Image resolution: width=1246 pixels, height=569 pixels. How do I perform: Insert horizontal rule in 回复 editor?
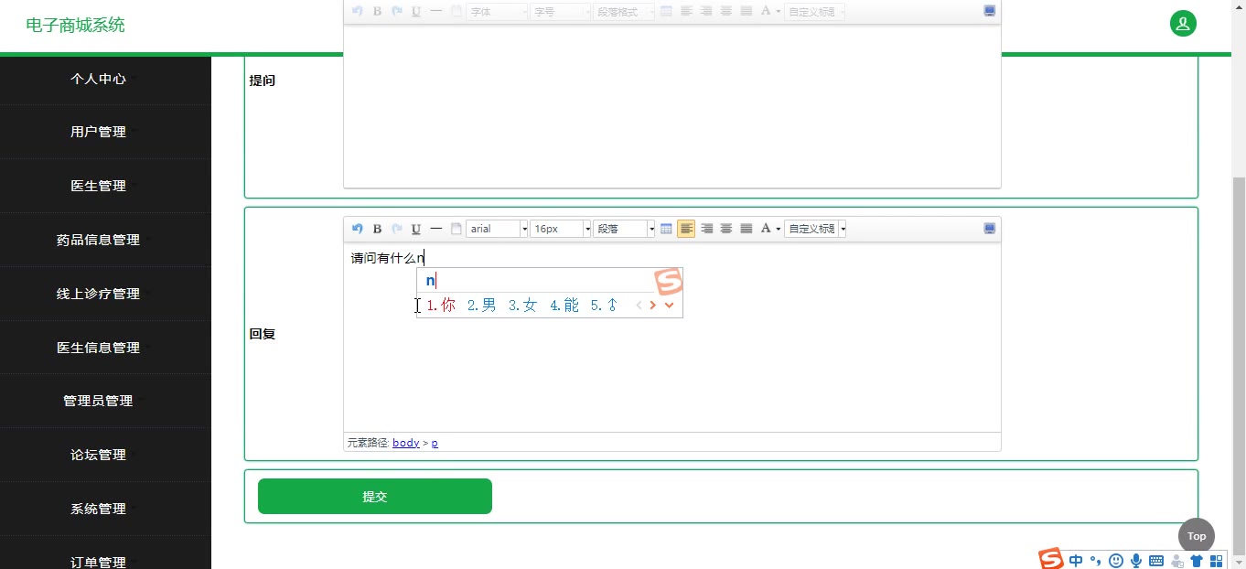pyautogui.click(x=436, y=229)
